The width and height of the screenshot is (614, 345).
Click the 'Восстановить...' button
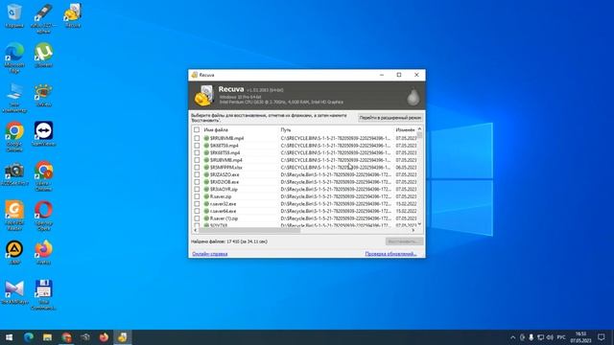(x=404, y=241)
